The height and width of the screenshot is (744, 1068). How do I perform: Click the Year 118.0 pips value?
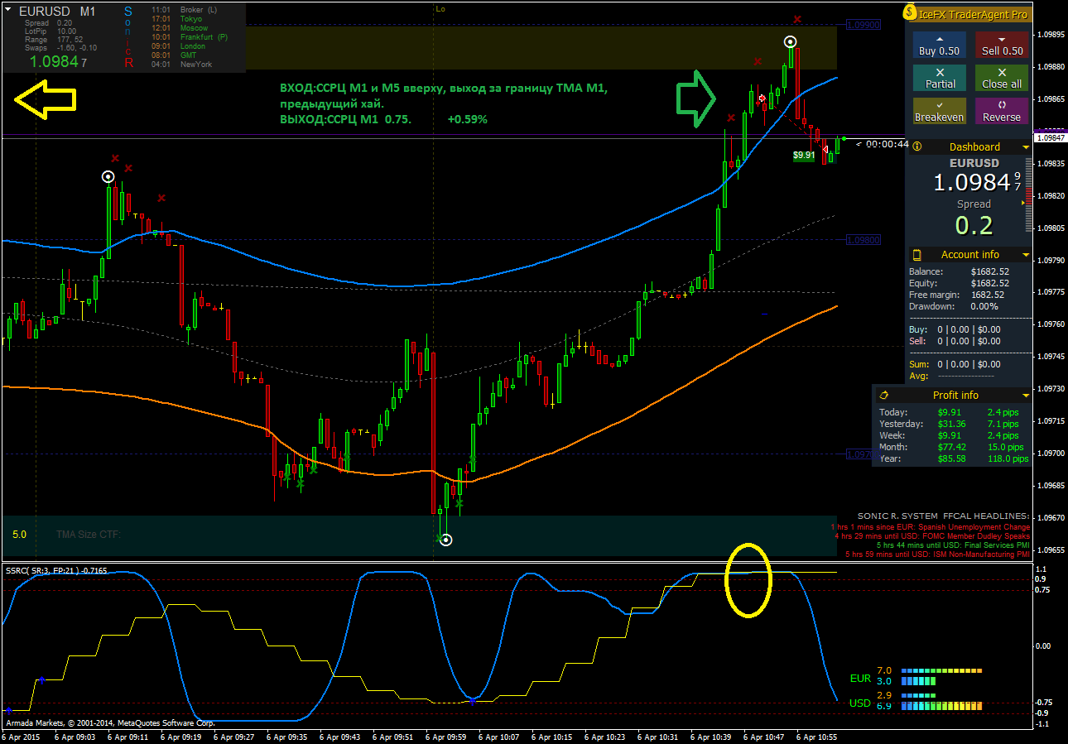pos(1008,458)
